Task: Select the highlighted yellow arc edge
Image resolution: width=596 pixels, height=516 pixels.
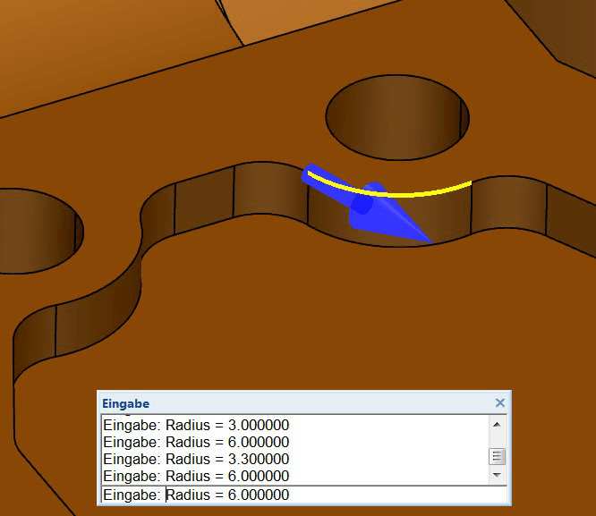Action: pyautogui.click(x=389, y=195)
